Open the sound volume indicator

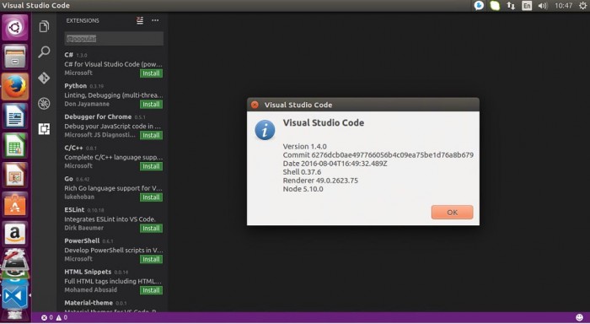click(x=543, y=6)
